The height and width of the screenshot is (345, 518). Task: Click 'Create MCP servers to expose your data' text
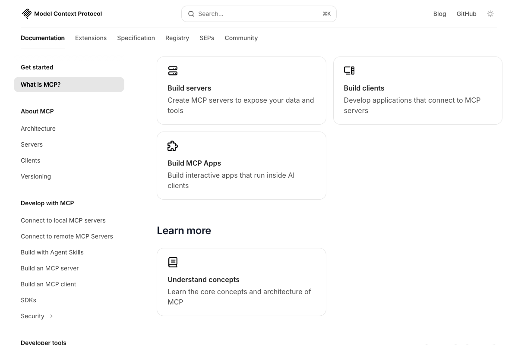coord(233,100)
